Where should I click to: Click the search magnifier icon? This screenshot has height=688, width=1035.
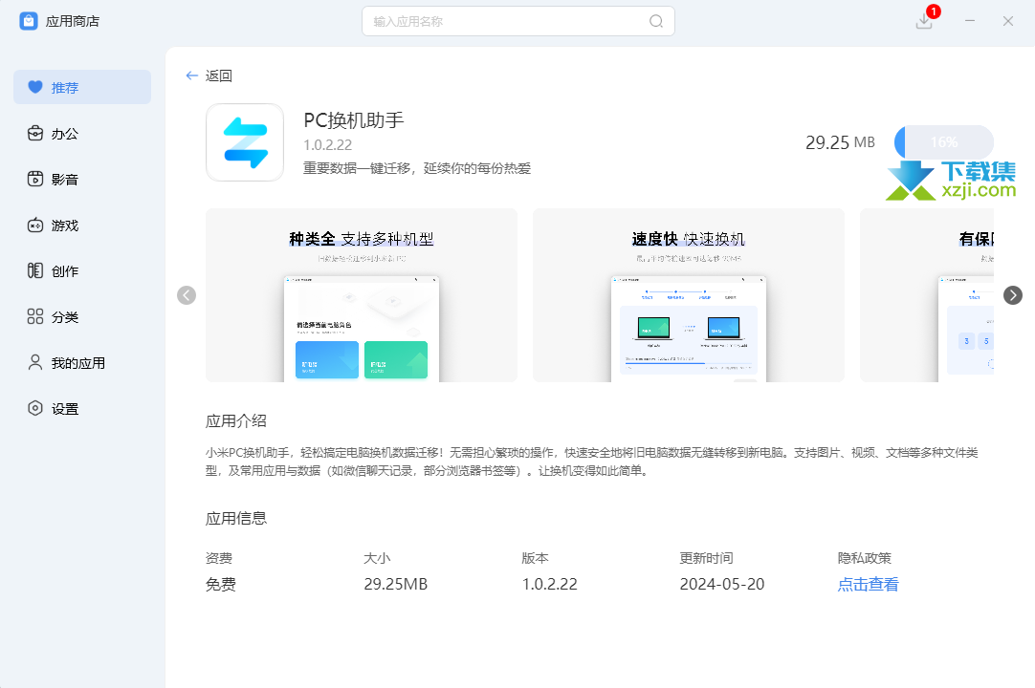pos(655,21)
